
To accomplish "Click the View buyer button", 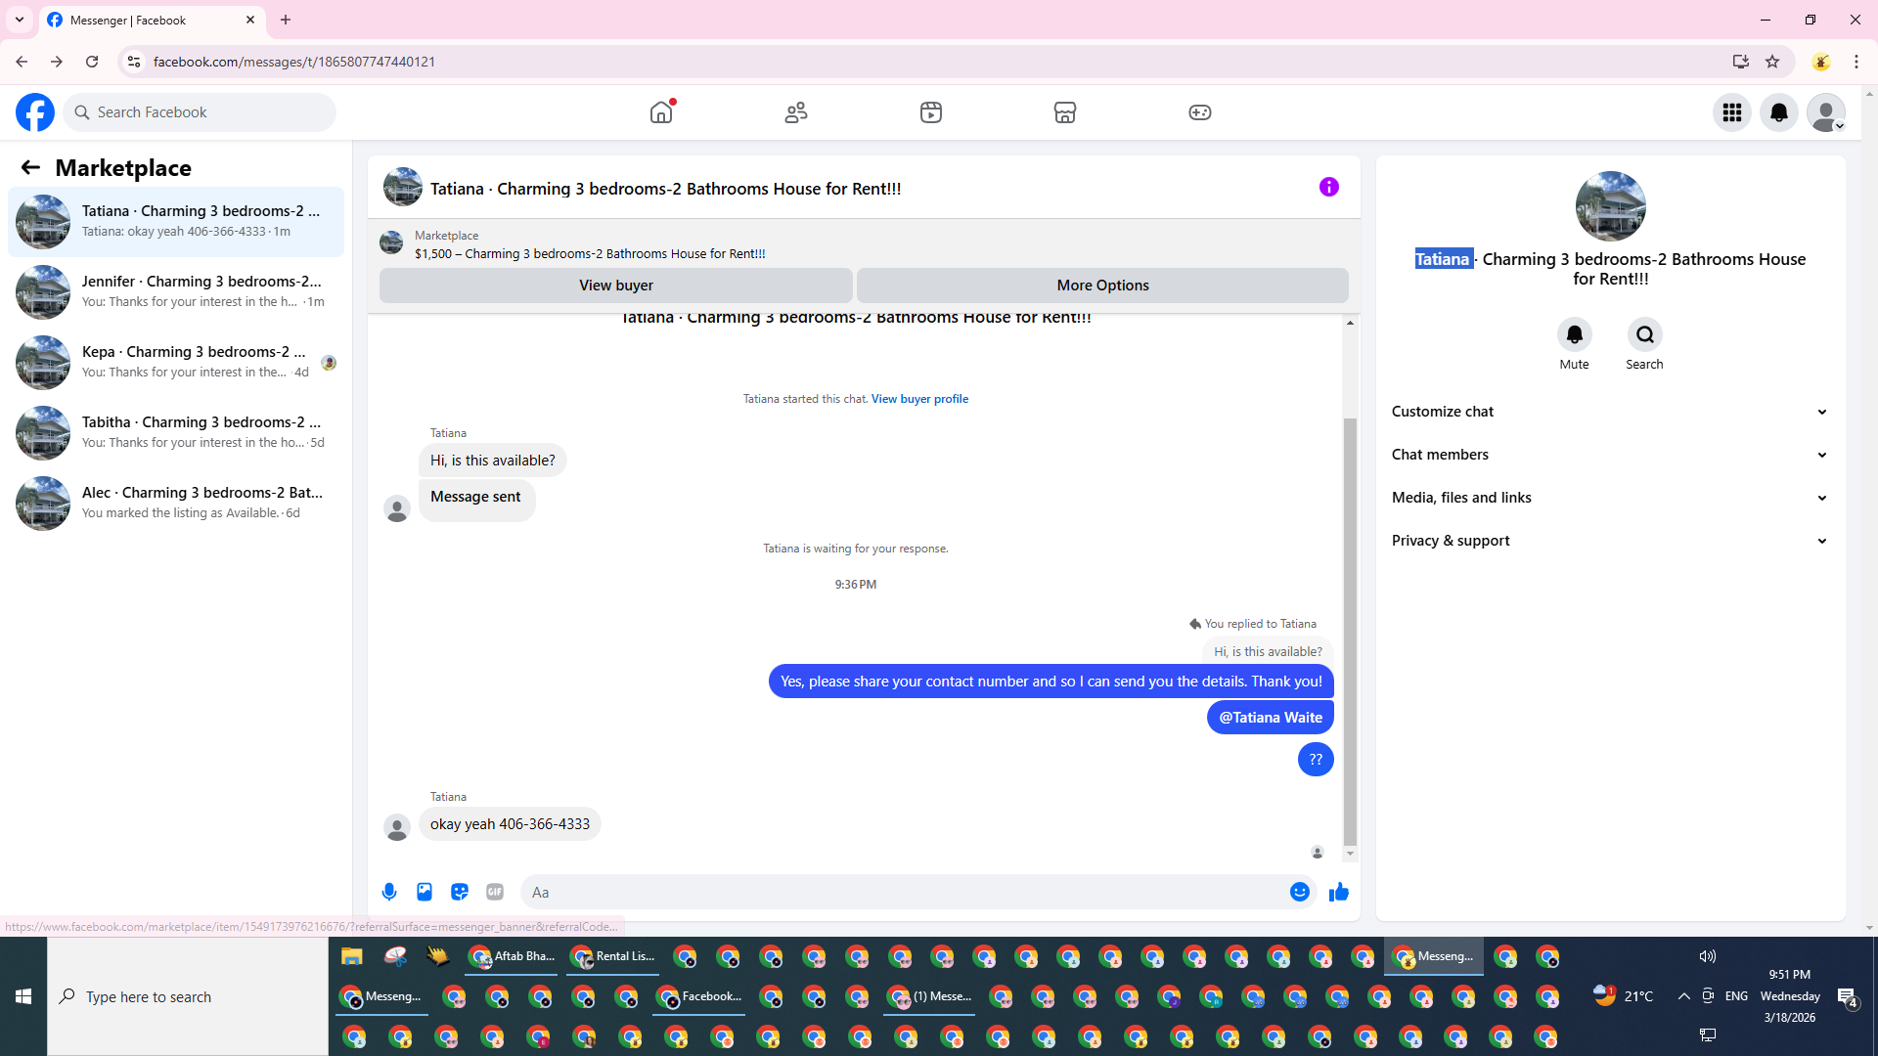I will pos(615,286).
